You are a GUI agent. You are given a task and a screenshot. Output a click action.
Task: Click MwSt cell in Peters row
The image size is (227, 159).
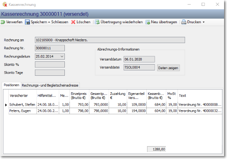click(x=172, y=111)
